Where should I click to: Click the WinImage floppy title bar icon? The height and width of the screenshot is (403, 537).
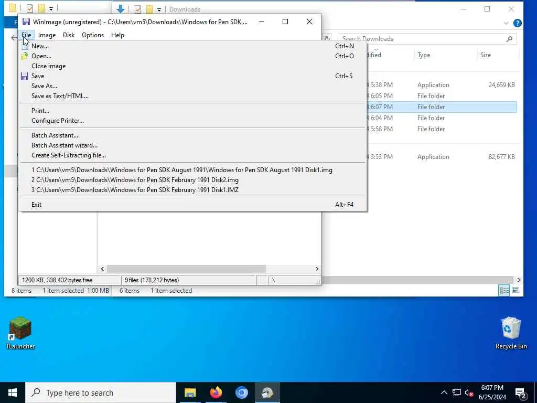click(x=26, y=22)
